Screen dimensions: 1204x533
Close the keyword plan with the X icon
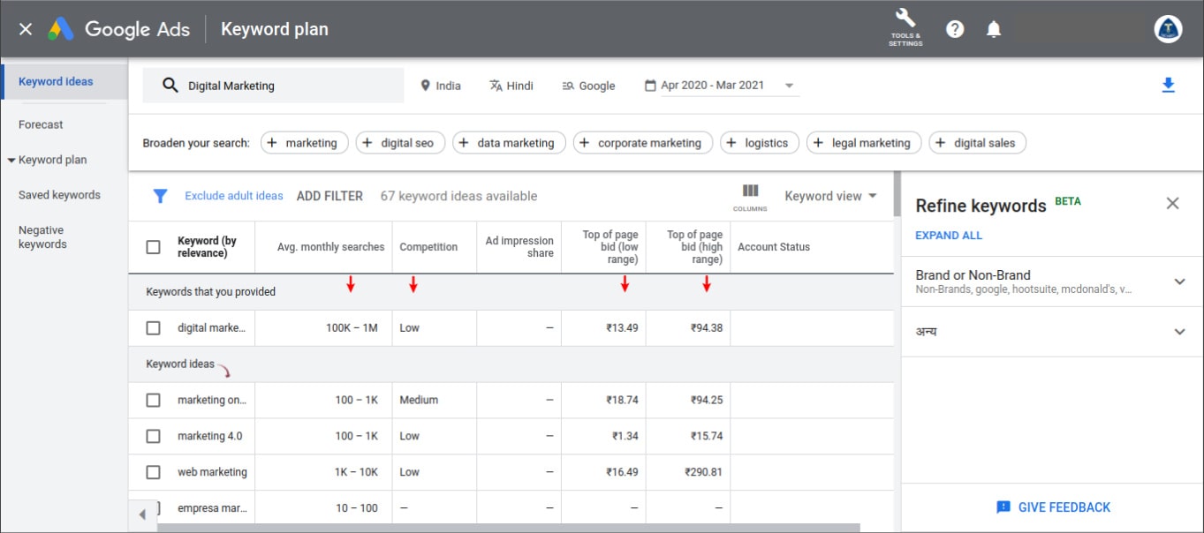click(26, 29)
